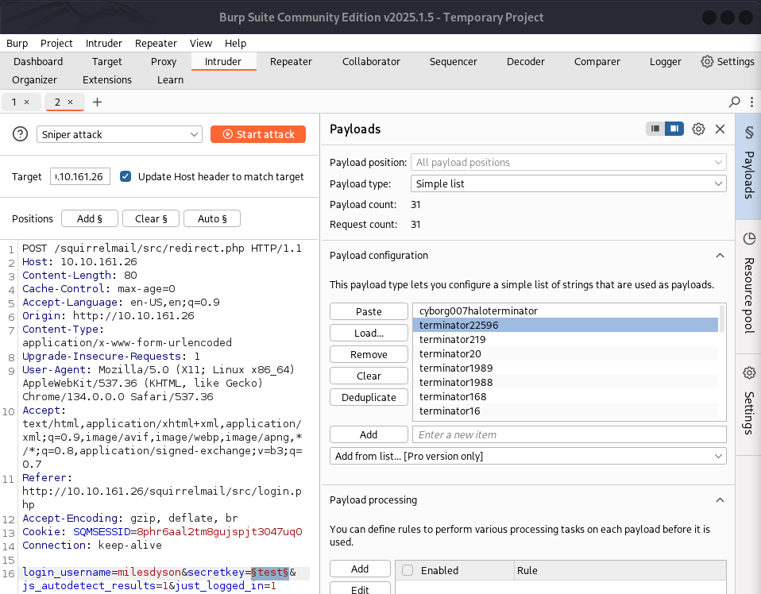The height and width of the screenshot is (594, 761).
Task: Switch to the Comparer tab
Action: 597,62
